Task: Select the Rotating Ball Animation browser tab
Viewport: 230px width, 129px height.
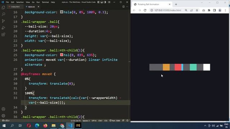Action: click(x=152, y=4)
